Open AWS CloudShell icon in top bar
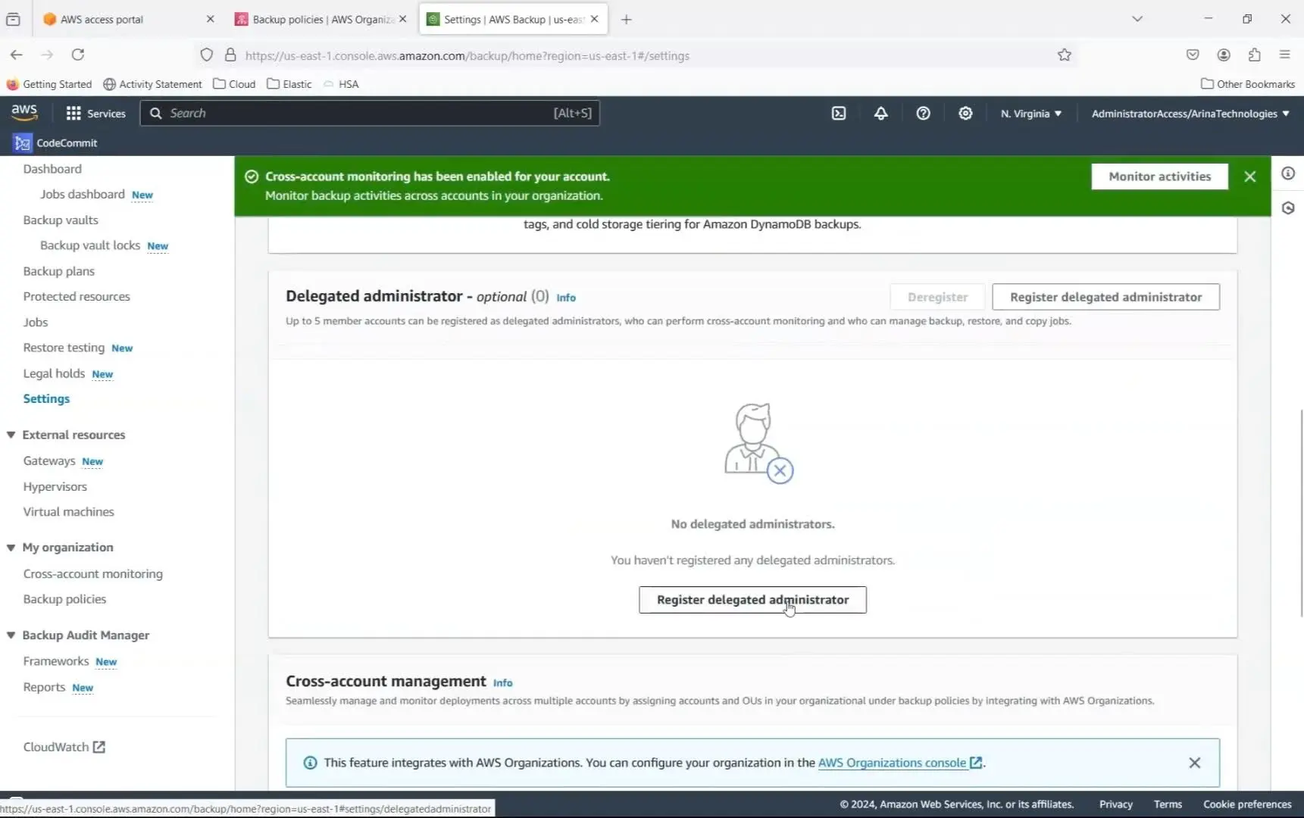 tap(839, 114)
